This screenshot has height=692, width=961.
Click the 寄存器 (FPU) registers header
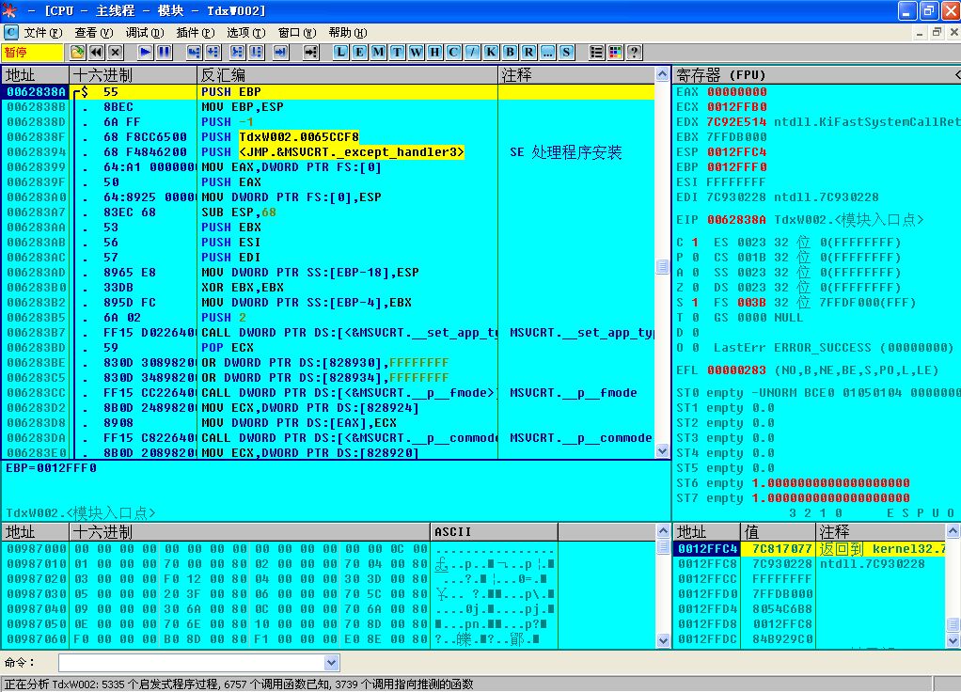coord(816,75)
